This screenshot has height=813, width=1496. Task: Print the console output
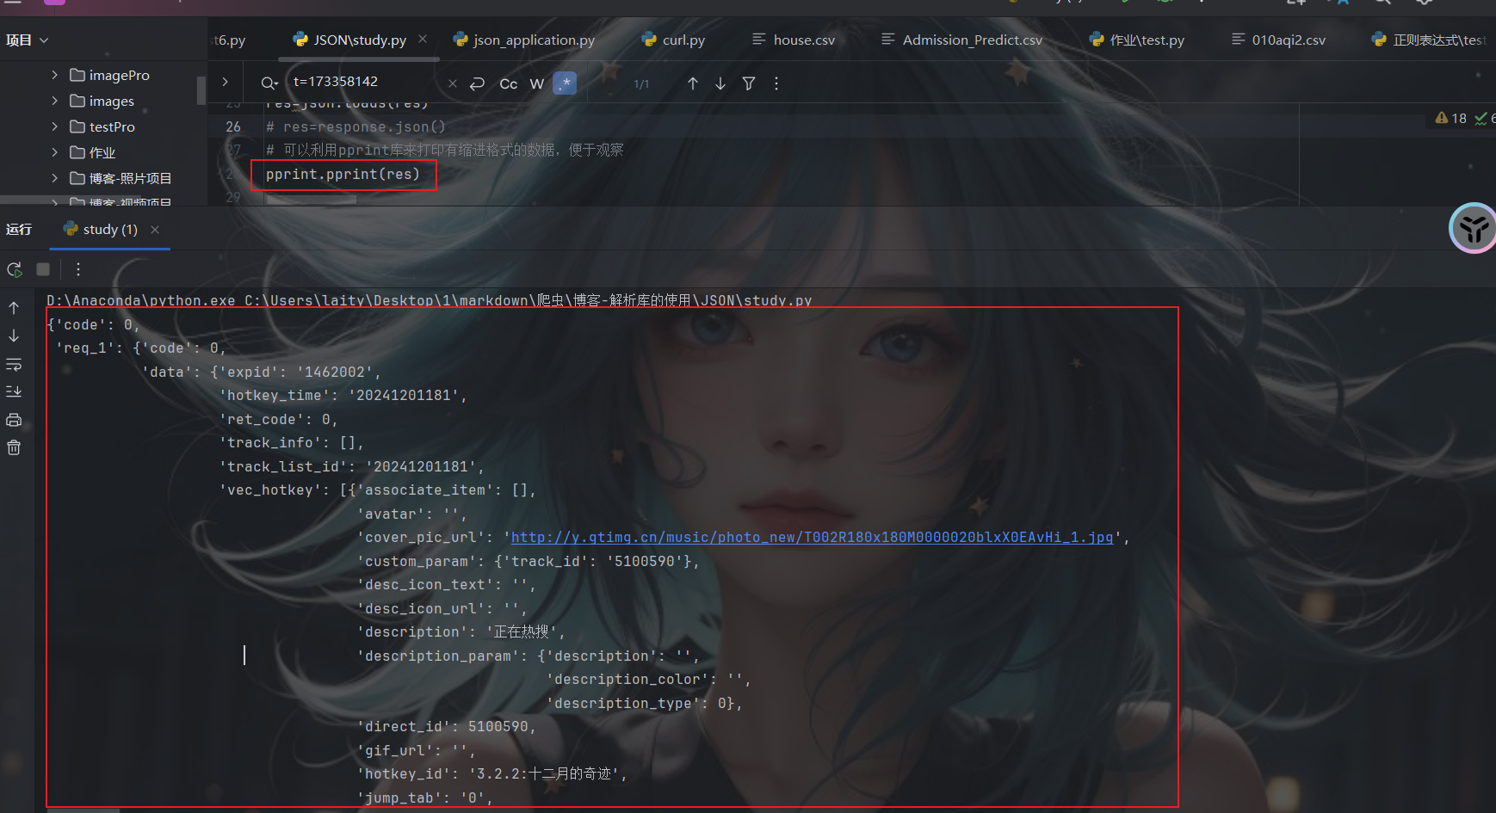[14, 420]
